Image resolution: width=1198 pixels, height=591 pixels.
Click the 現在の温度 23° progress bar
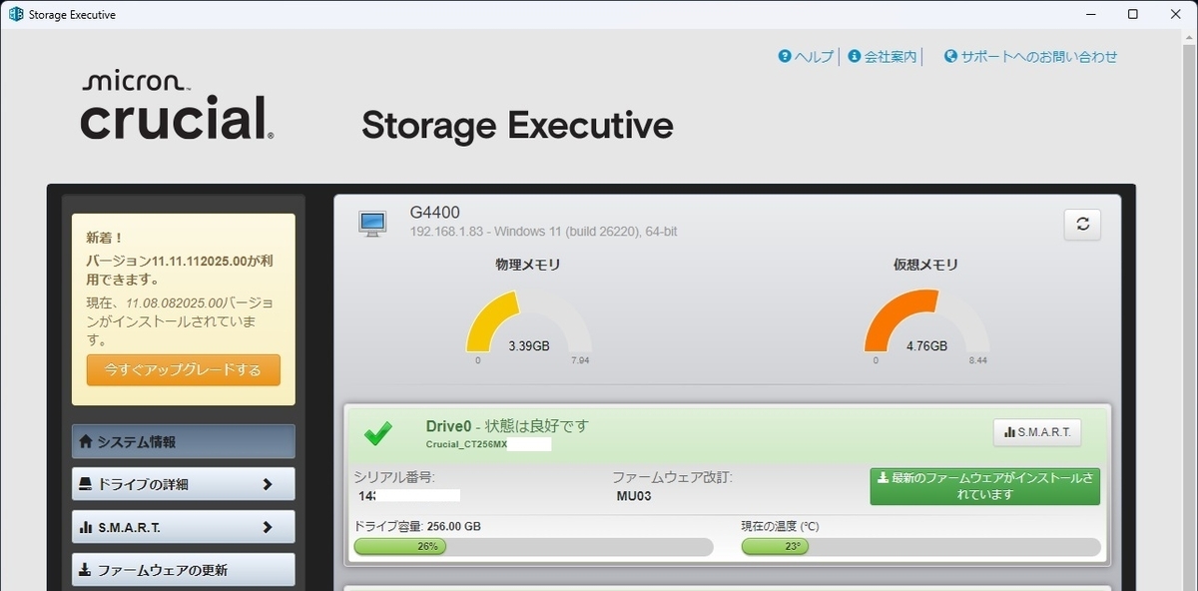point(920,547)
